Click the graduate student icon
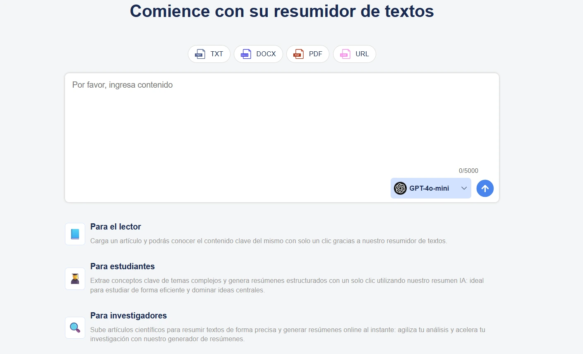 75,279
